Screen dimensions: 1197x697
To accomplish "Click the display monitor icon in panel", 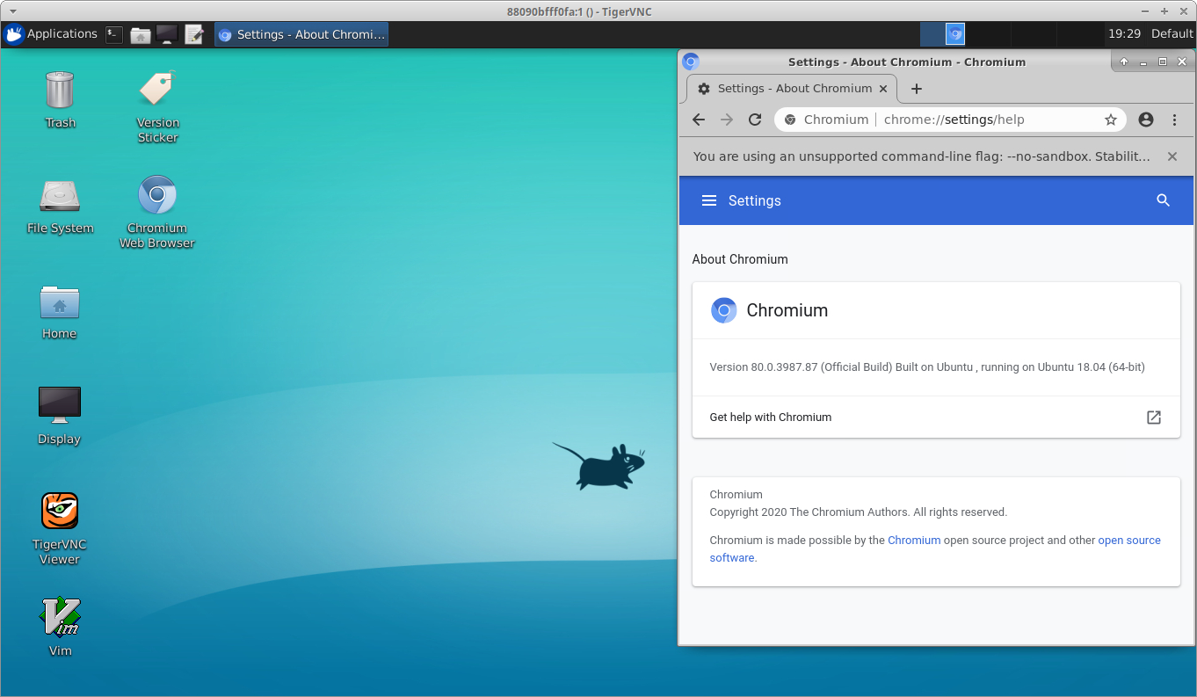I will 167,34.
